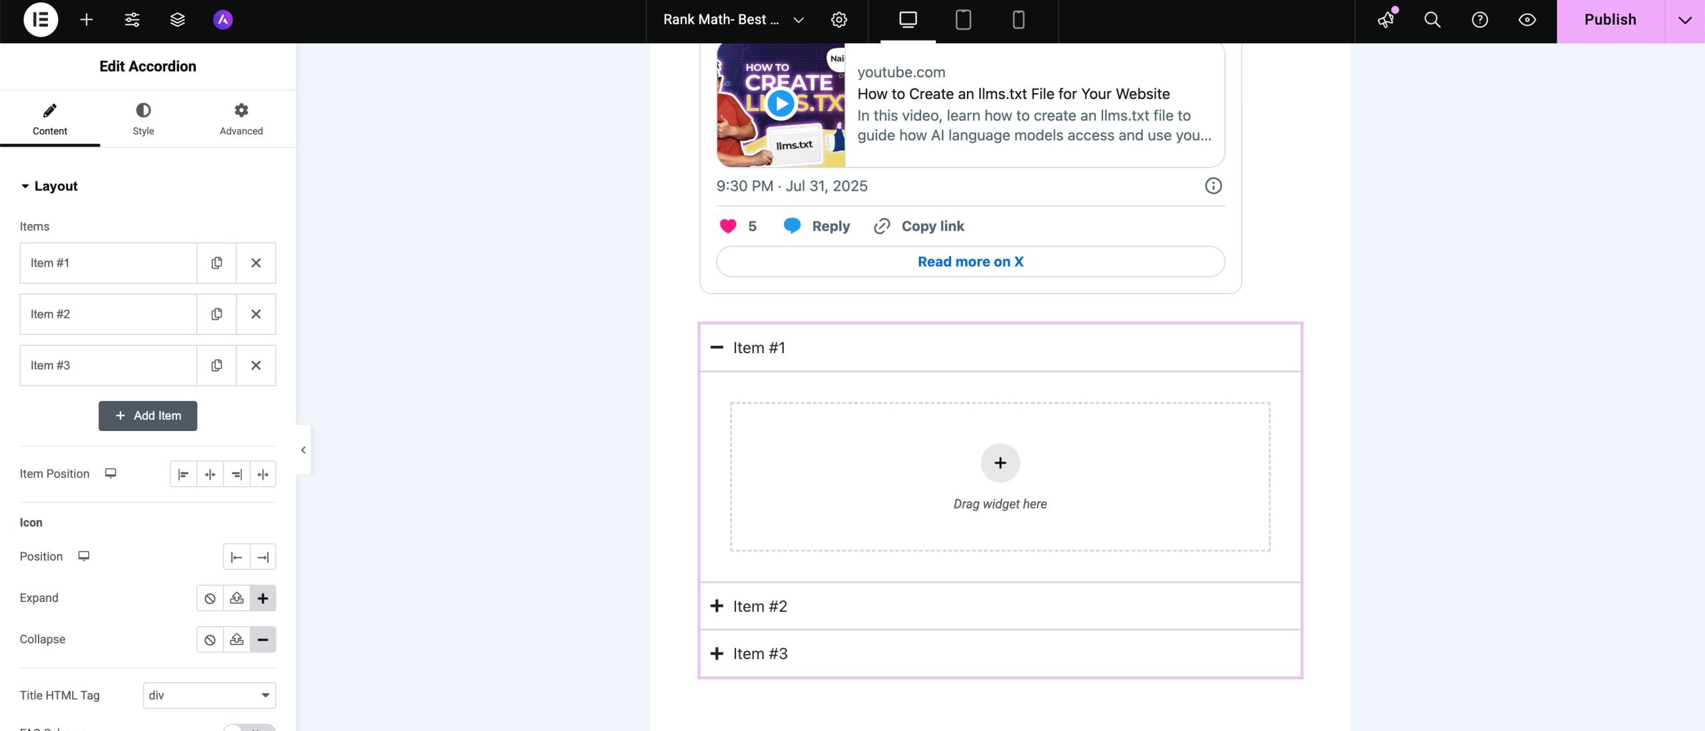
Task: Open the Finder search icon
Action: tap(1432, 19)
